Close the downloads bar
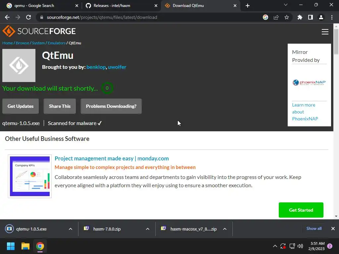Image resolution: width=339 pixels, height=254 pixels. [333, 229]
